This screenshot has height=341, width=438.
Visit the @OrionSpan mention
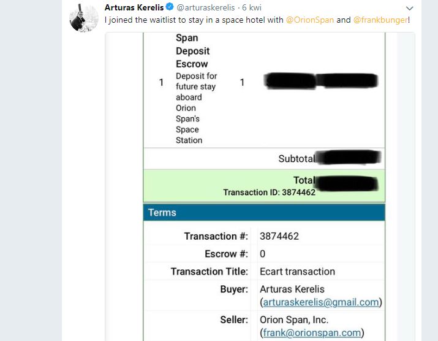[x=310, y=20]
